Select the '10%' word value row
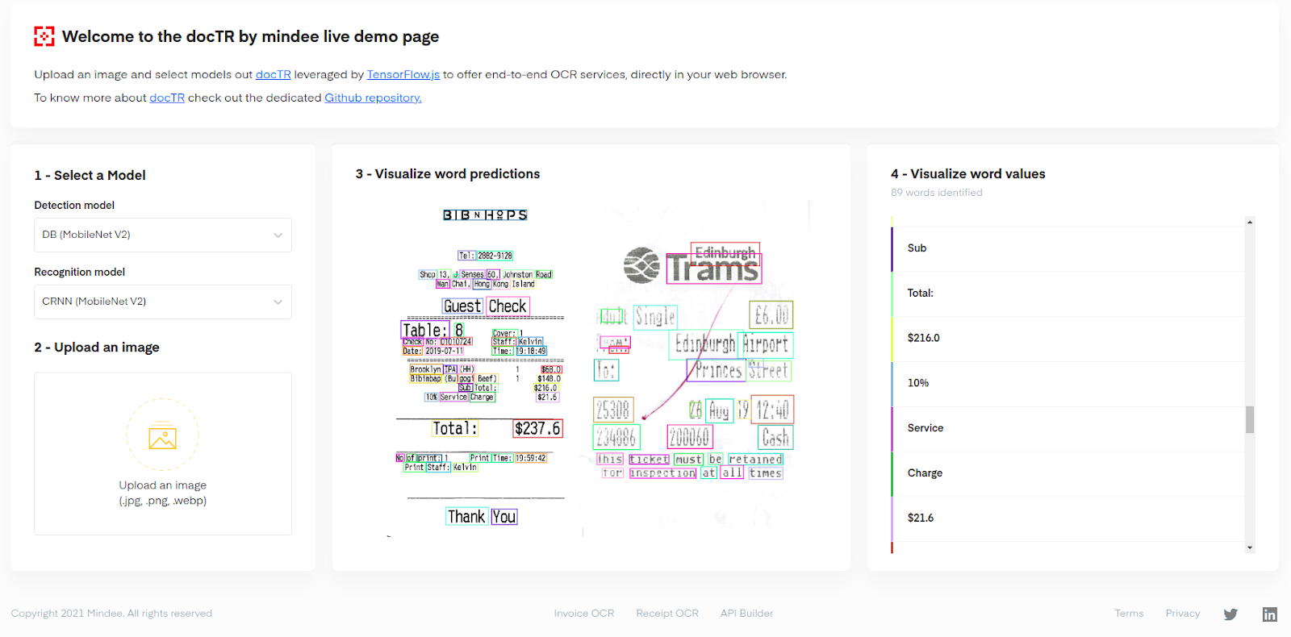The height and width of the screenshot is (637, 1291). (1067, 383)
